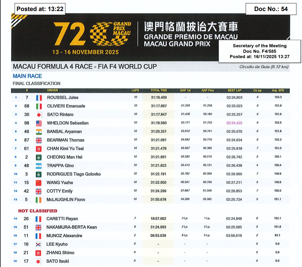Viewport: 302px width, 267px height.
Task: Click the Posted at: 13:22 label
Action: (40, 9)
